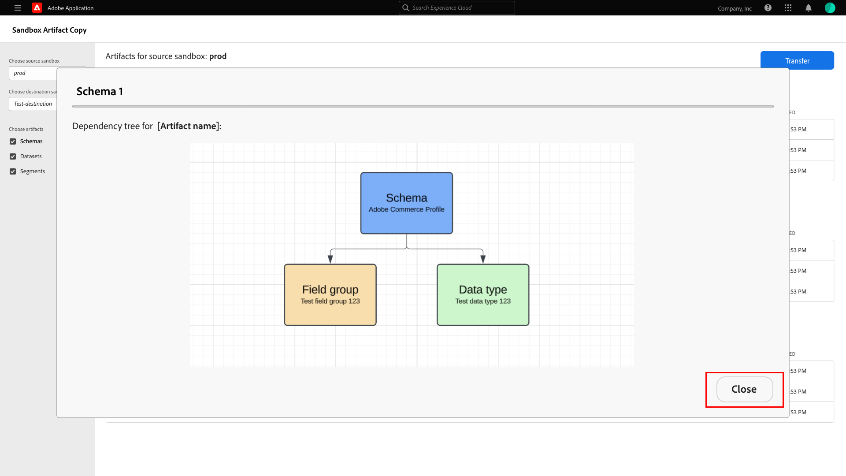Select the green Data type node
The width and height of the screenshot is (846, 476).
[482, 295]
